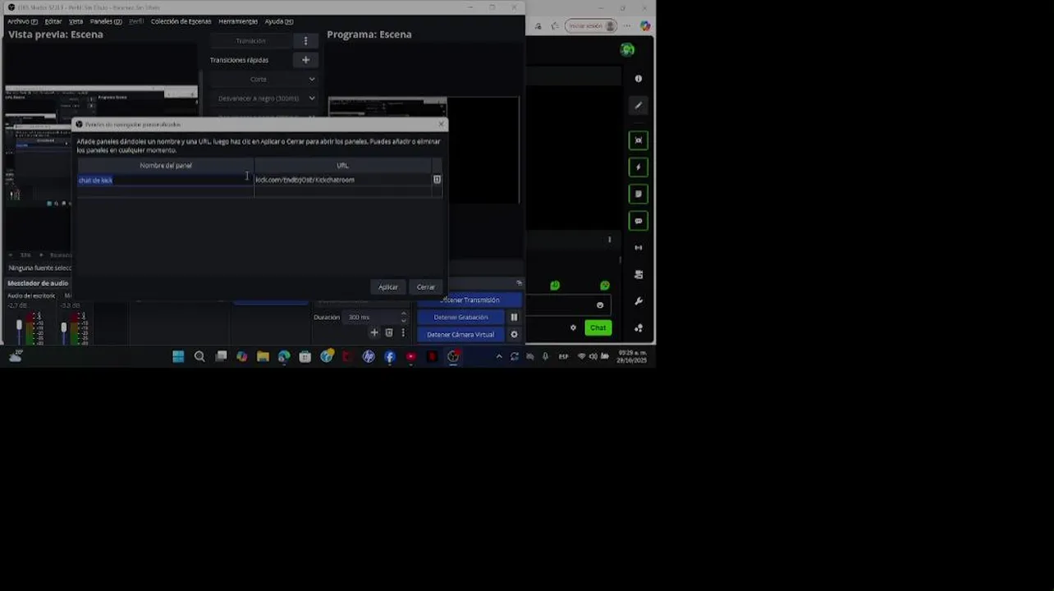Click the chat bubble icon in Kick sidebar
1054x591 pixels.
tap(639, 221)
